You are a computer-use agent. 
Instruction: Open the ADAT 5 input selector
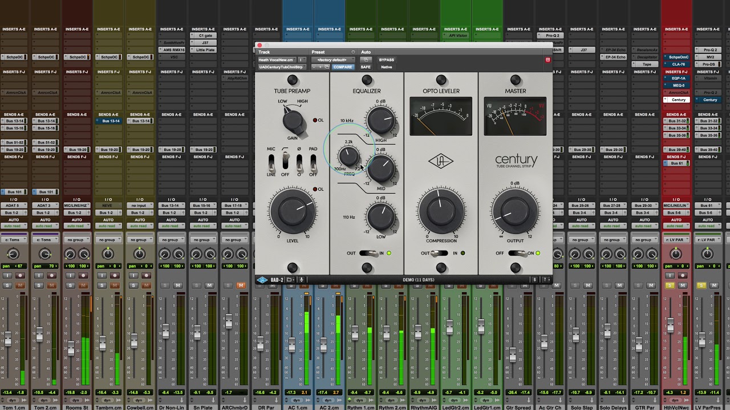[13, 206]
